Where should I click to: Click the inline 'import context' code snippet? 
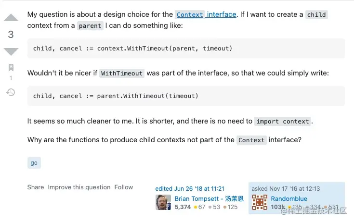pos(283,122)
